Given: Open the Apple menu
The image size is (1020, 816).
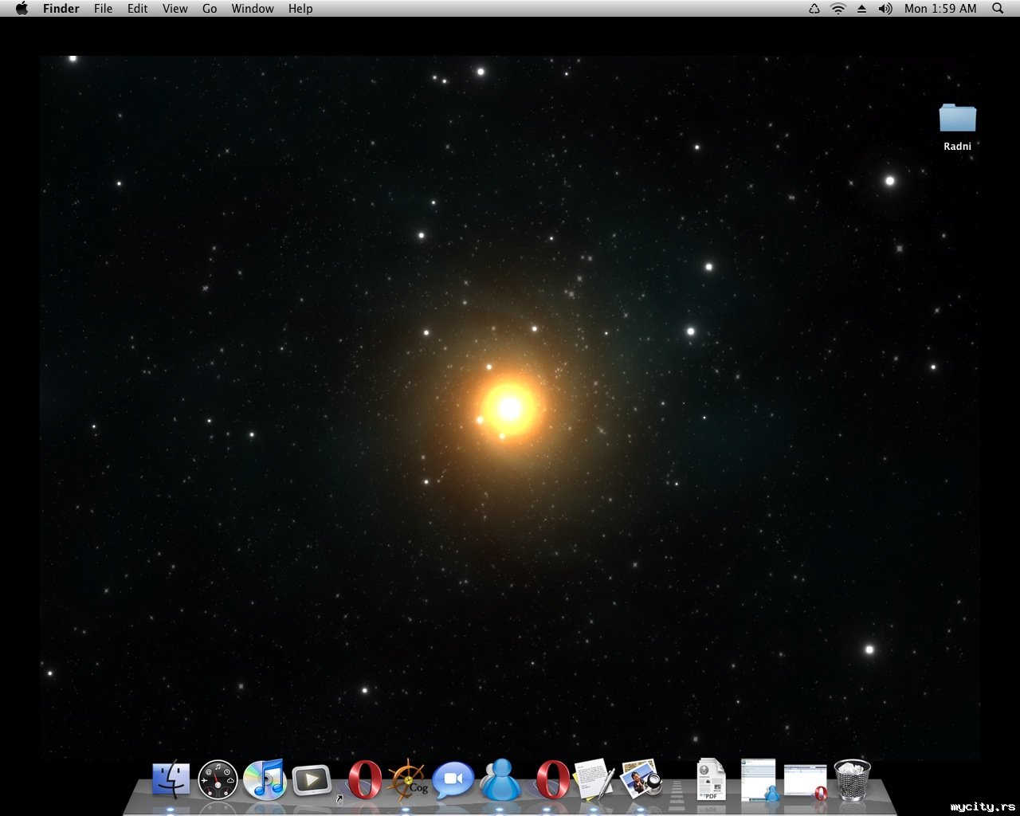Looking at the screenshot, I should pos(22,9).
